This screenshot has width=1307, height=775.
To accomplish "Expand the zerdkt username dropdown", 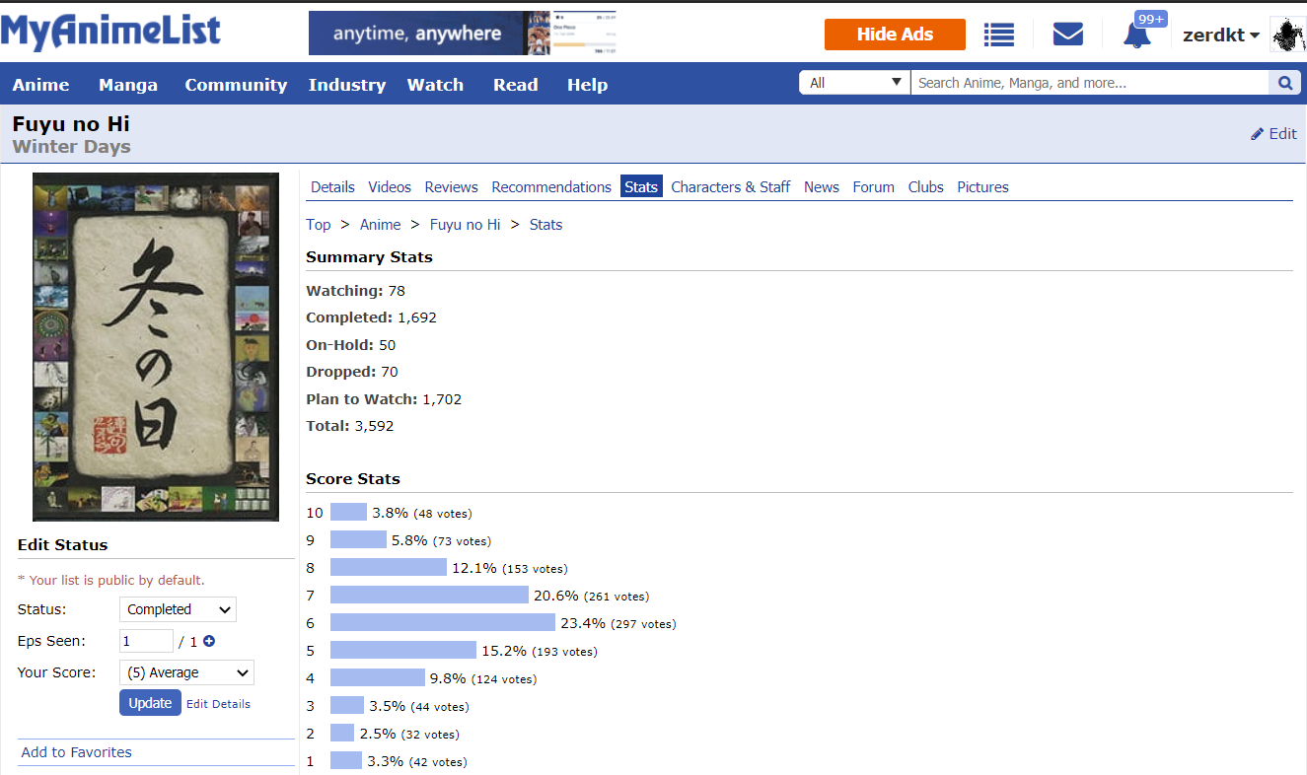I will (x=1221, y=35).
